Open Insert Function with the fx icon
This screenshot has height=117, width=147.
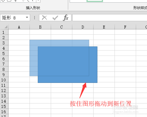coord(66,18)
